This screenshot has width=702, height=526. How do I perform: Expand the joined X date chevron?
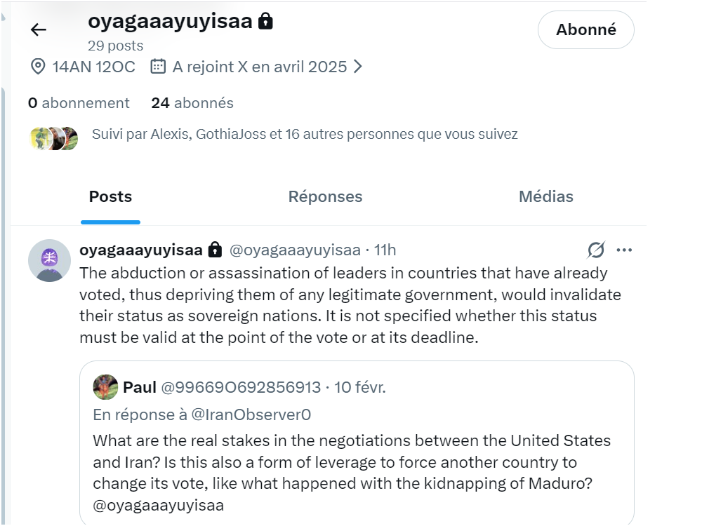[x=358, y=67]
